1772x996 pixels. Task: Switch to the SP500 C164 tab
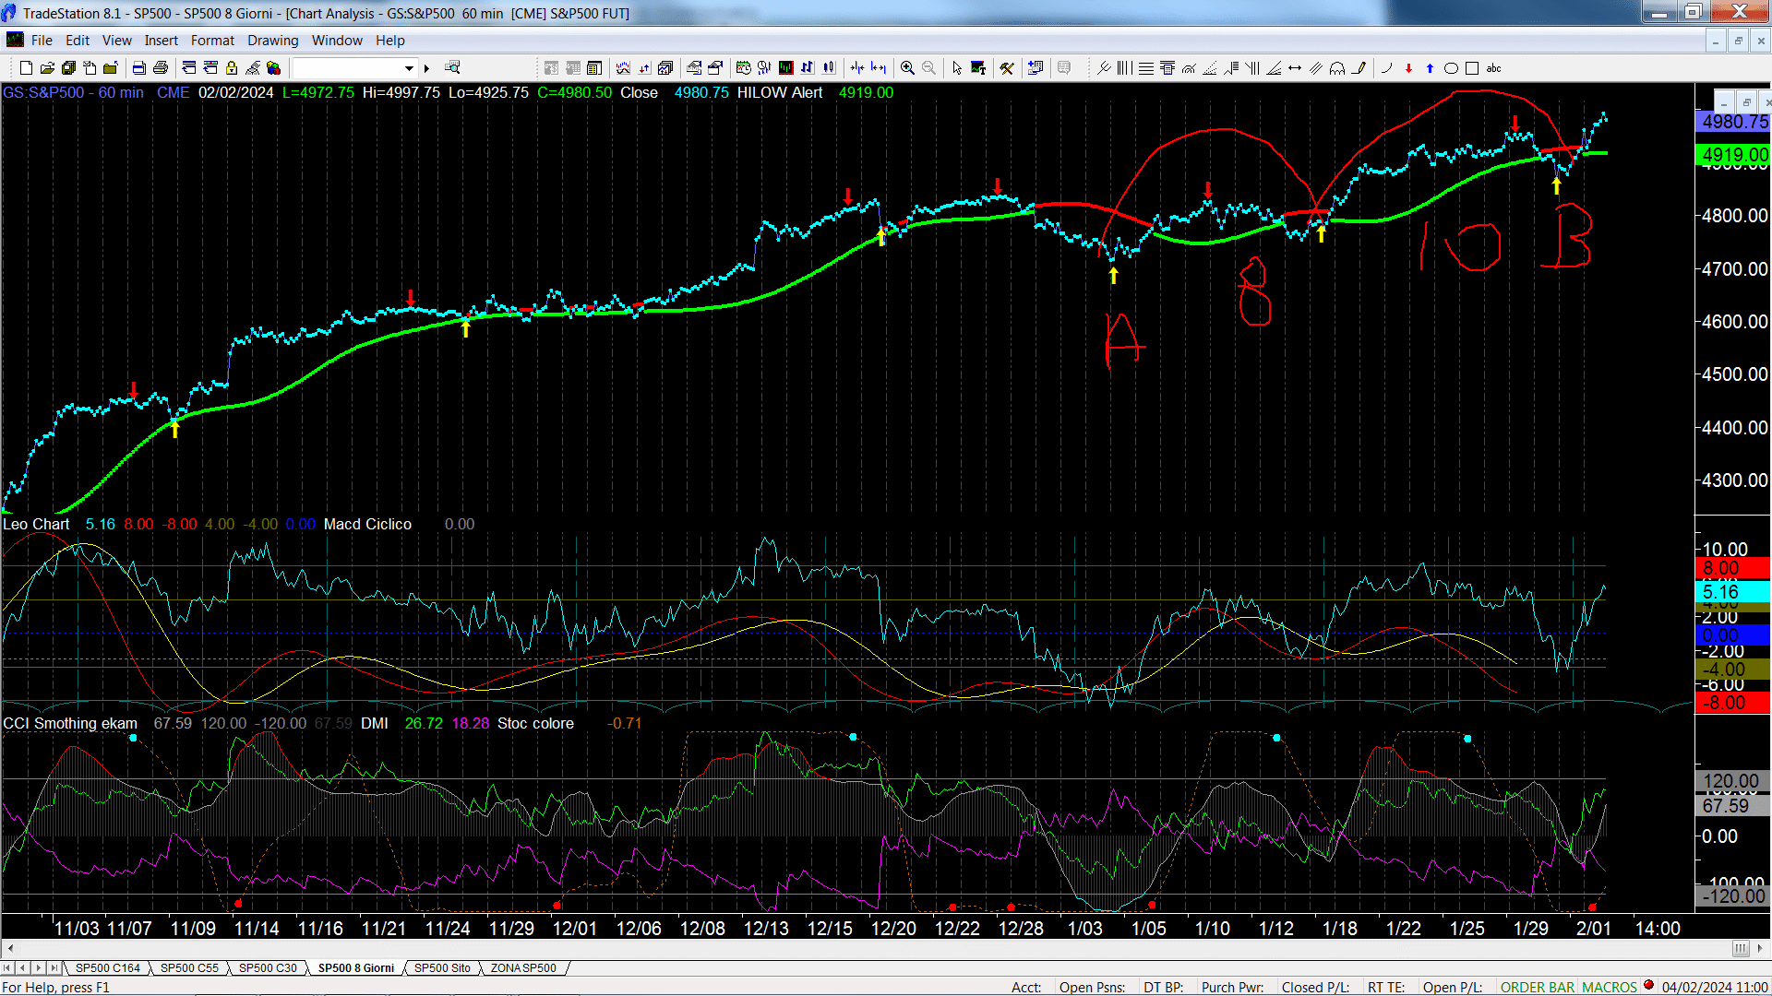click(x=107, y=968)
